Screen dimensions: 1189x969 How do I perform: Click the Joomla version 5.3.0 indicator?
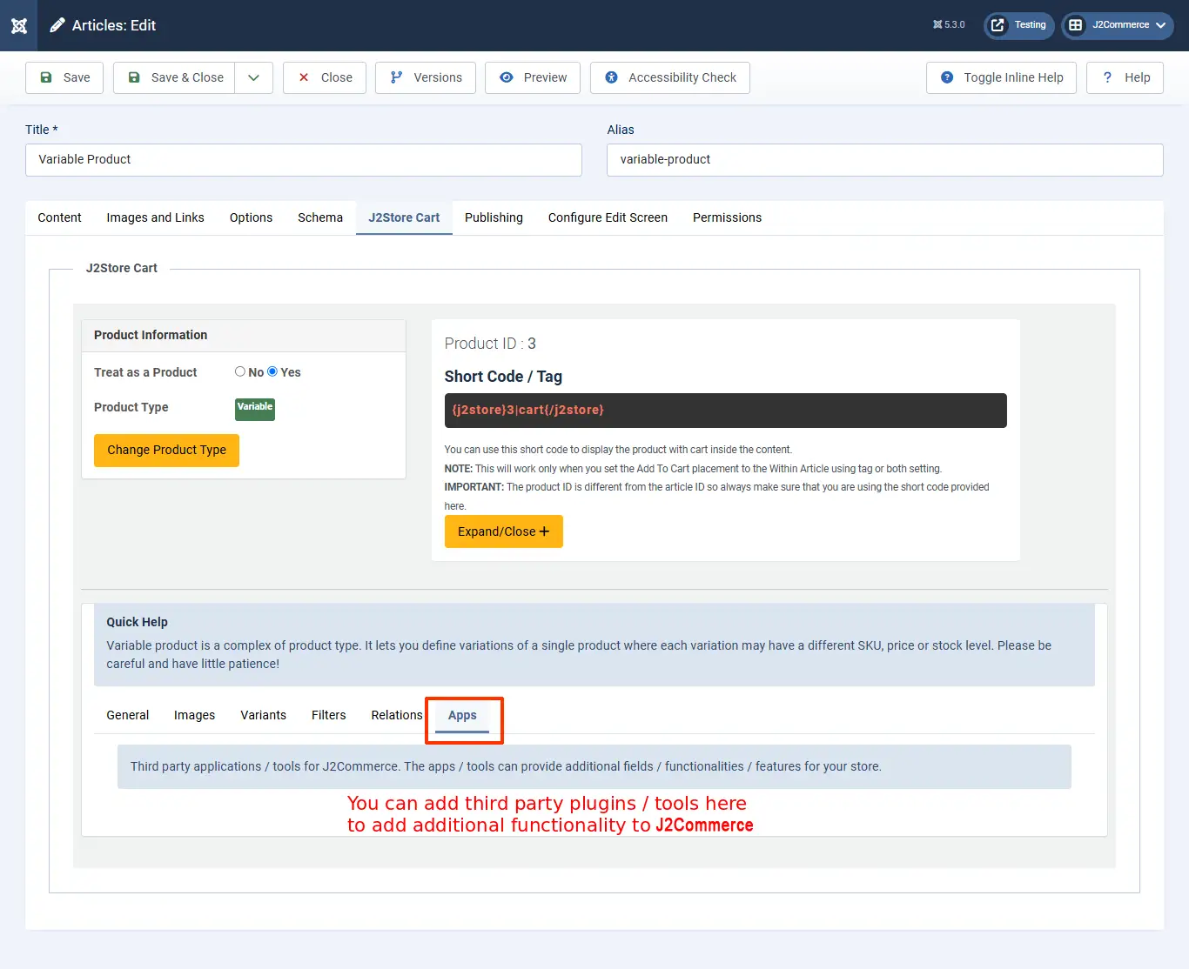949,25
